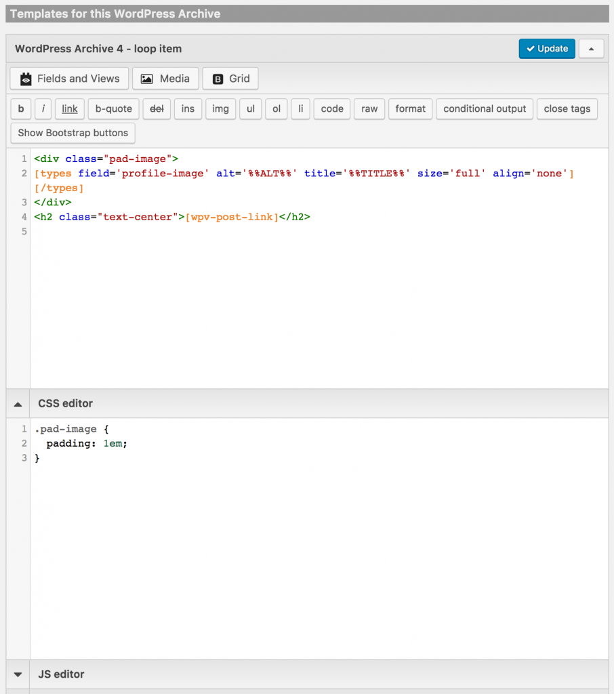Insert conditional output shortcode
Screen dimensions: 614x694
(x=485, y=109)
